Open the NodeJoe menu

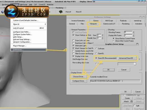[x=50, y=4]
